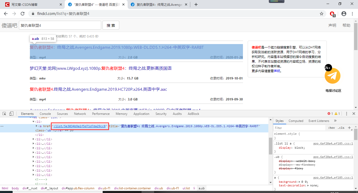Open the Audits panel tab
The width and height of the screenshot is (358, 193).
[177, 114]
